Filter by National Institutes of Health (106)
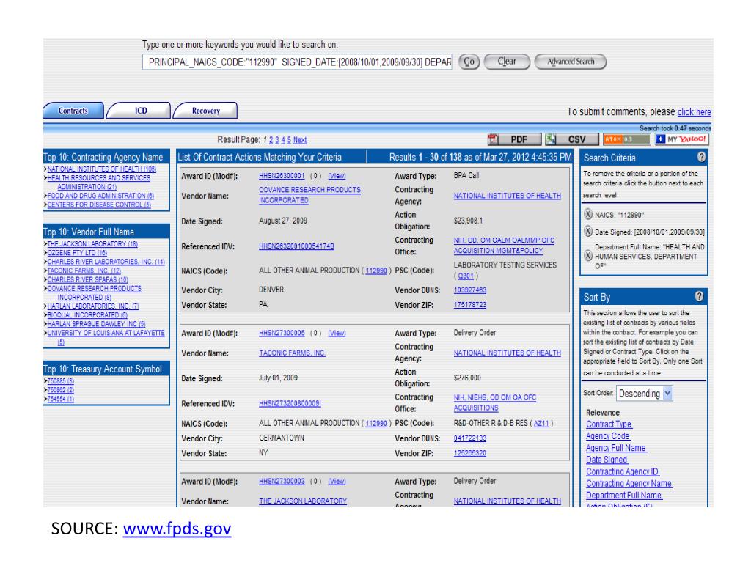751x563 pixels. tap(101, 169)
